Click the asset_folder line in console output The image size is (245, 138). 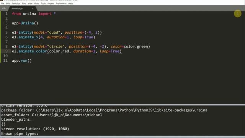click(x=52, y=115)
